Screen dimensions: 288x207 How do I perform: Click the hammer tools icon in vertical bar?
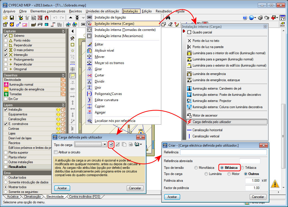click(72, 38)
